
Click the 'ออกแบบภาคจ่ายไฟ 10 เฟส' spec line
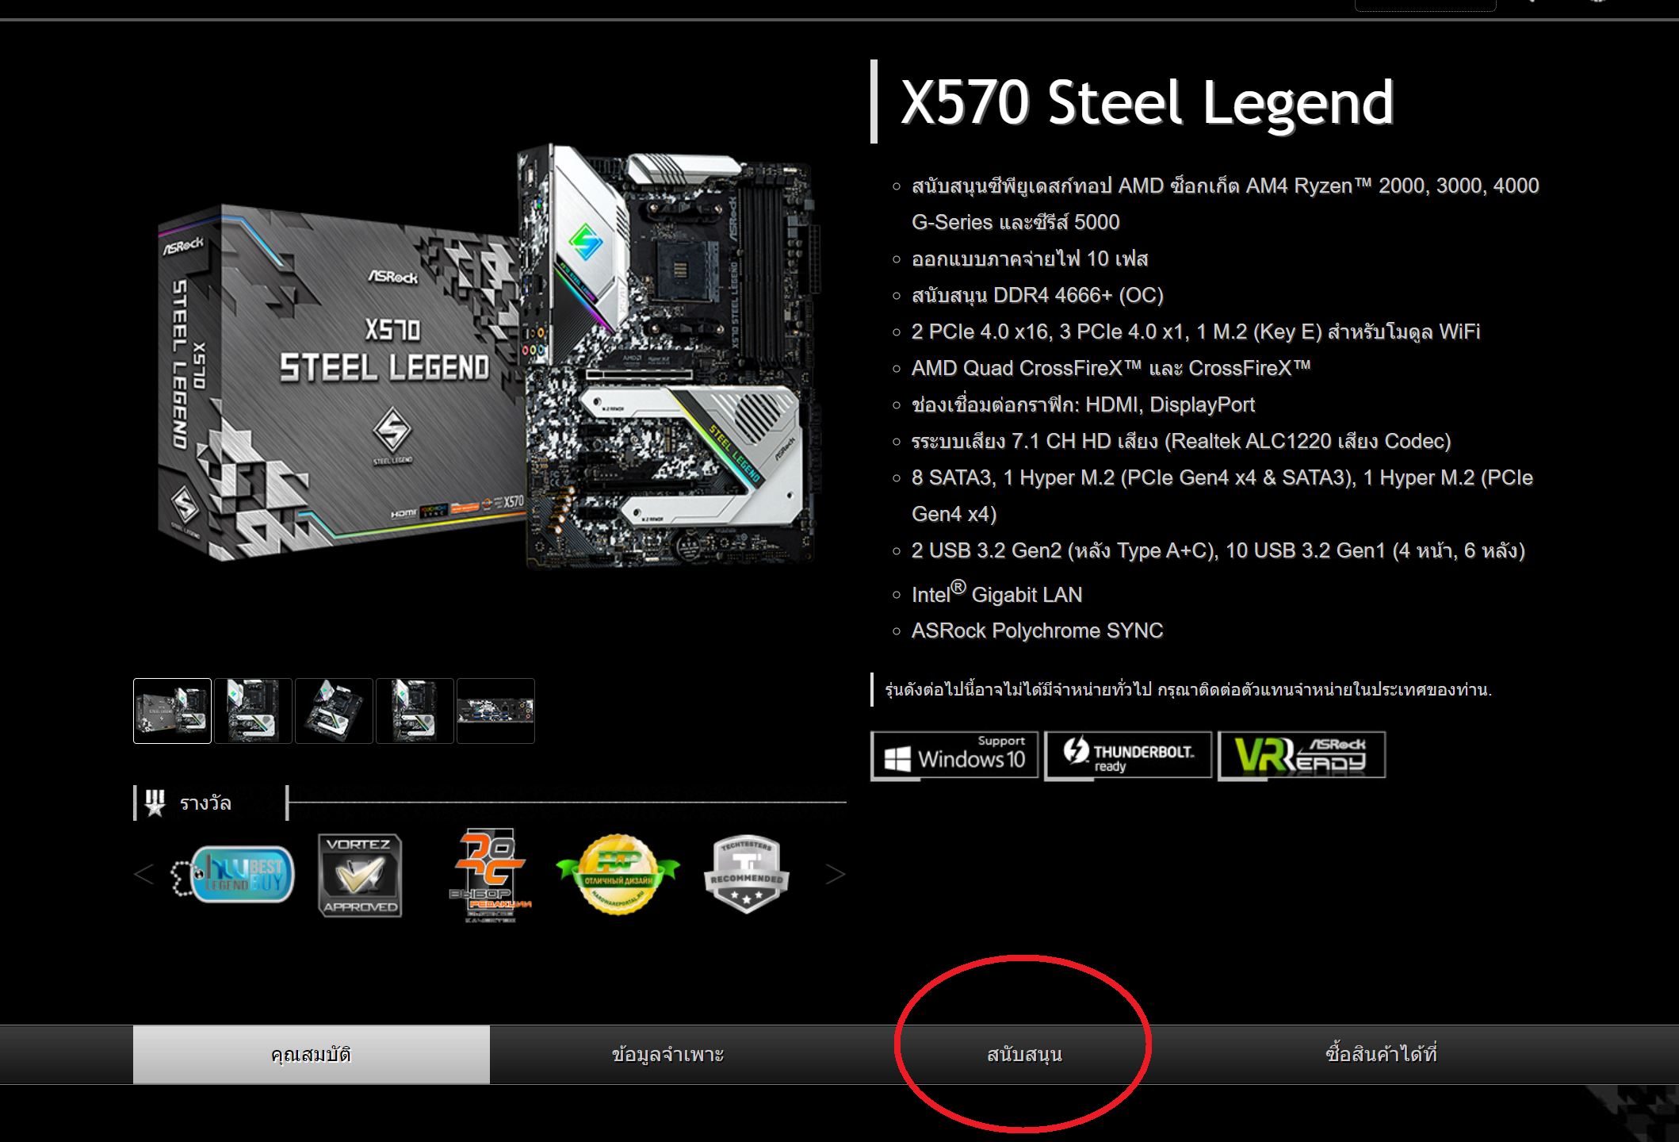[1030, 259]
